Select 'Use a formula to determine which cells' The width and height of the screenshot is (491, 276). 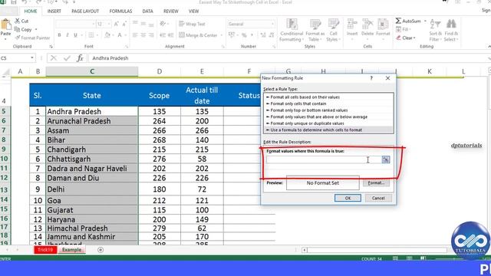click(328, 130)
